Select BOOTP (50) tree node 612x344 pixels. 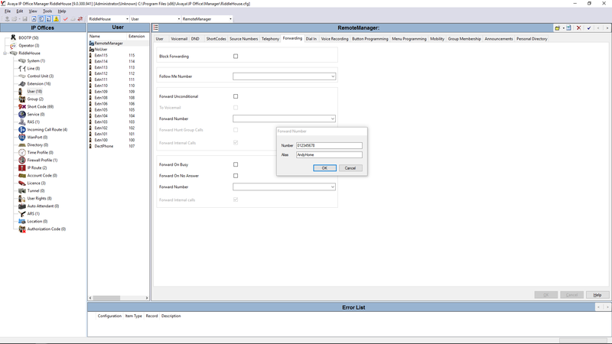point(28,37)
